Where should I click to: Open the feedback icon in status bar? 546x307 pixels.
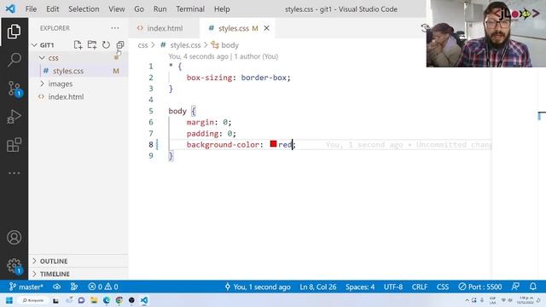(x=515, y=287)
